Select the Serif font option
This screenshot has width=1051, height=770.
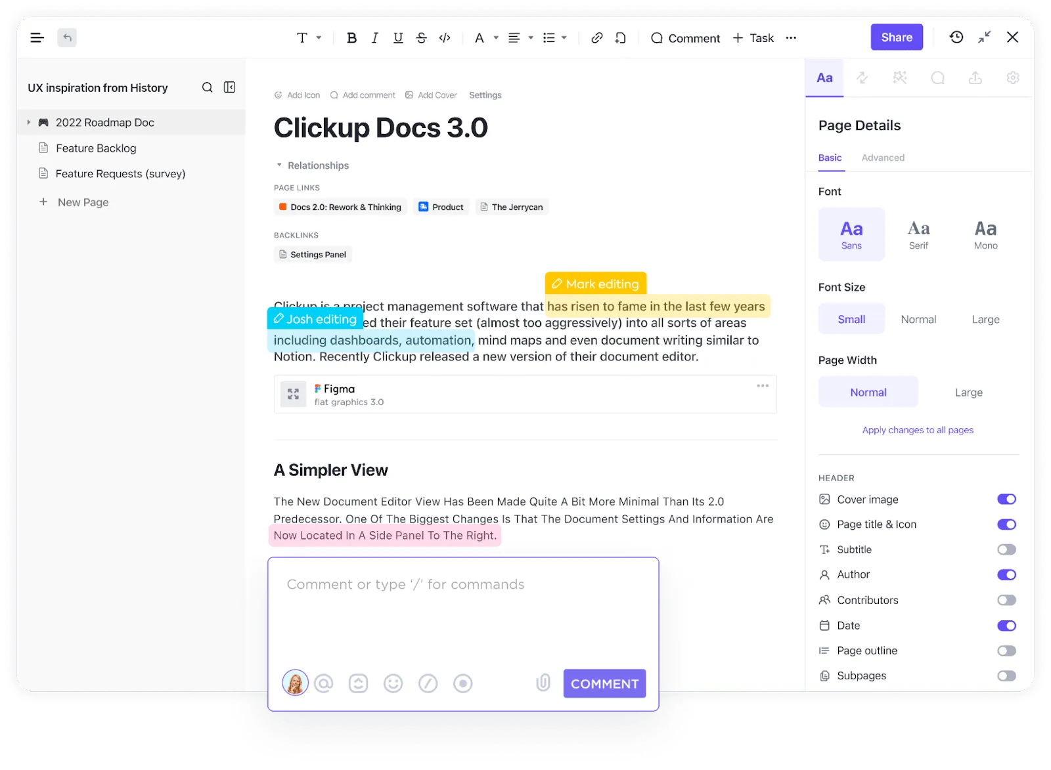point(918,234)
